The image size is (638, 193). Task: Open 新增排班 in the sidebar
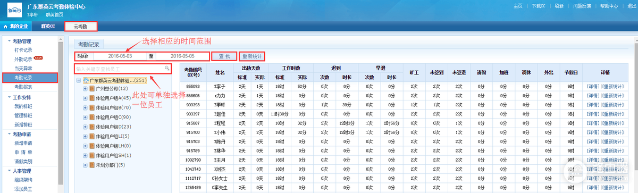tap(23, 124)
